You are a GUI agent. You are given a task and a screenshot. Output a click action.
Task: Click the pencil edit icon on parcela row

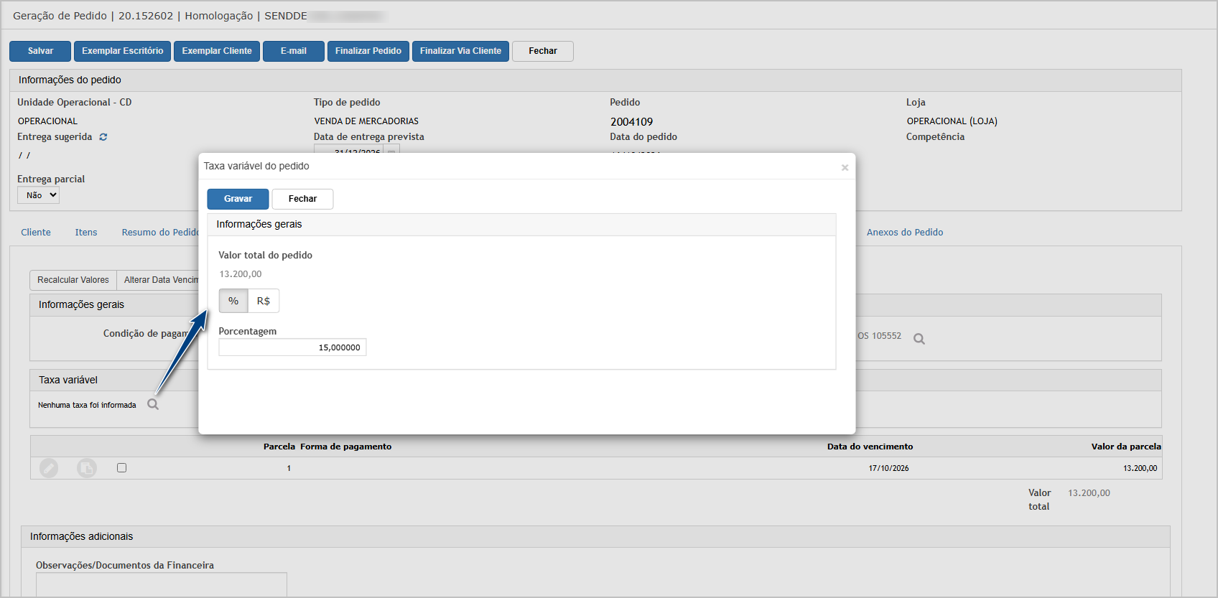point(49,468)
